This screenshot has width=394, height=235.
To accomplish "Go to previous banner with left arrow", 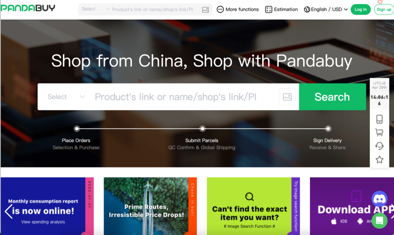I will click(8, 212).
